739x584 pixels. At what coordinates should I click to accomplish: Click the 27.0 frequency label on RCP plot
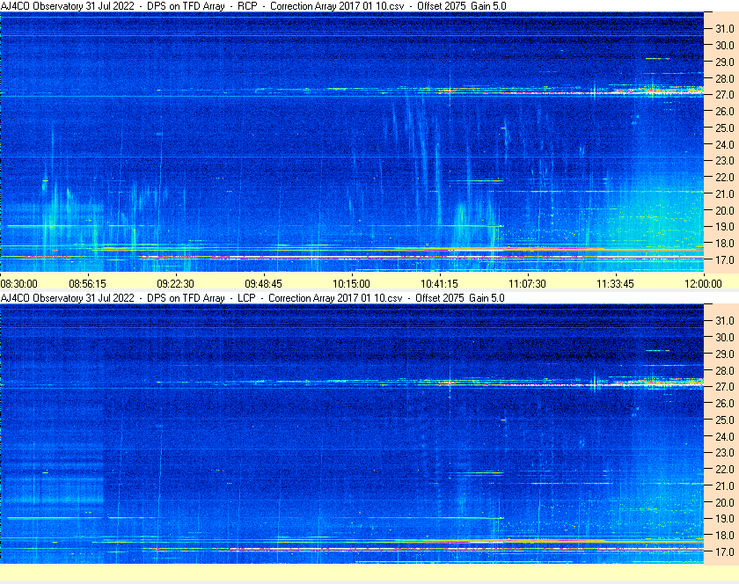point(725,95)
